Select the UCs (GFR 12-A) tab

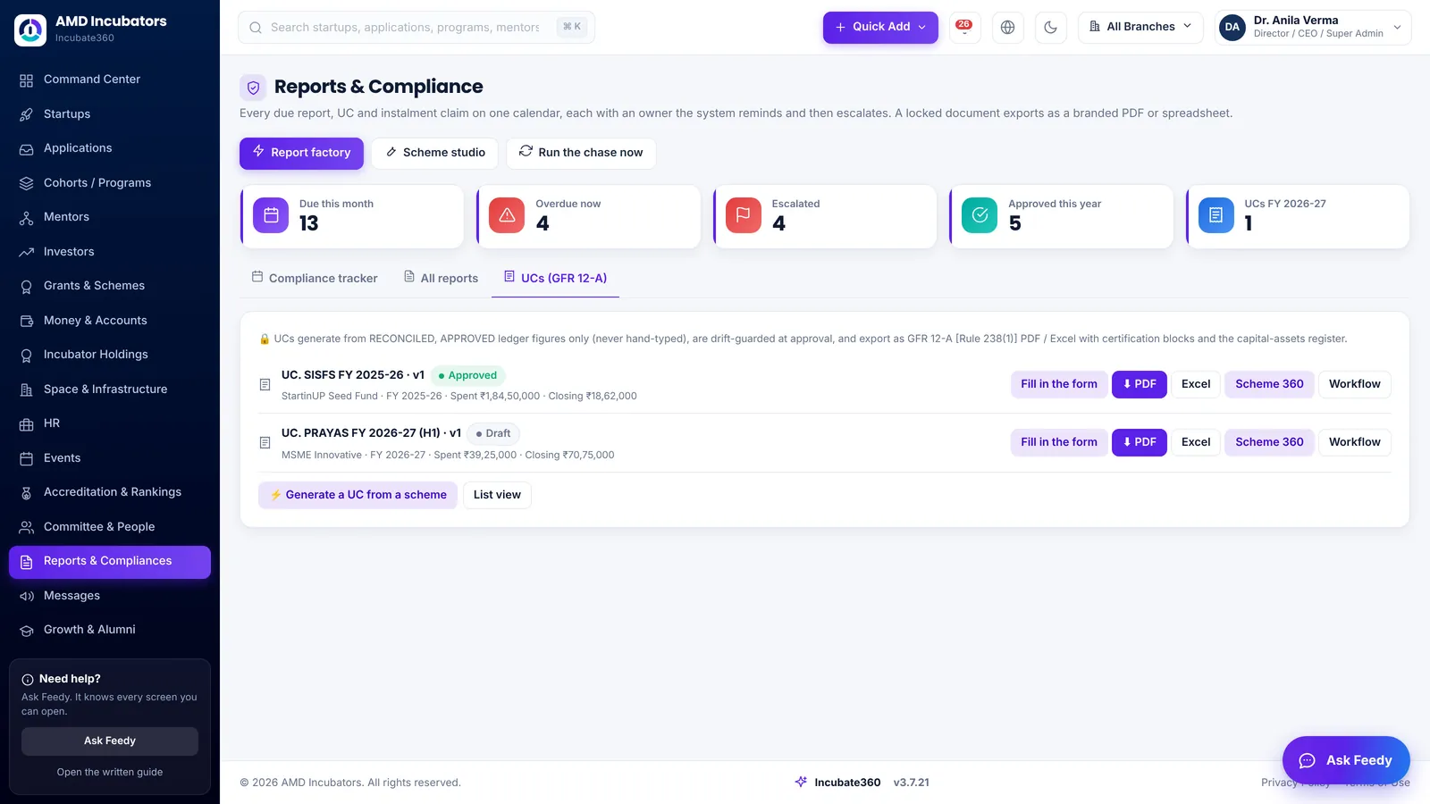555,278
